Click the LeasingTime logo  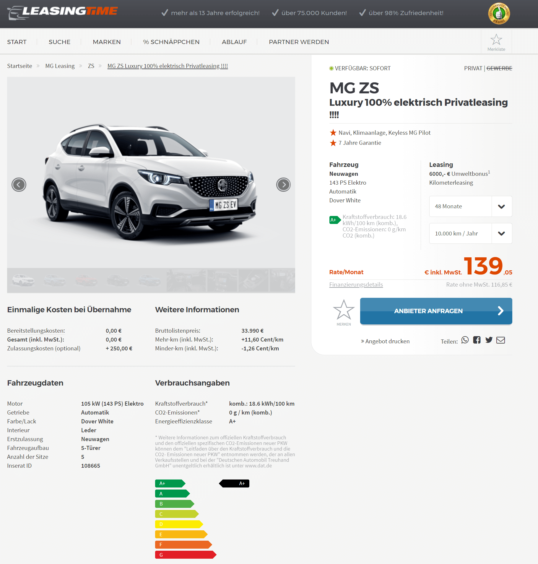(63, 13)
